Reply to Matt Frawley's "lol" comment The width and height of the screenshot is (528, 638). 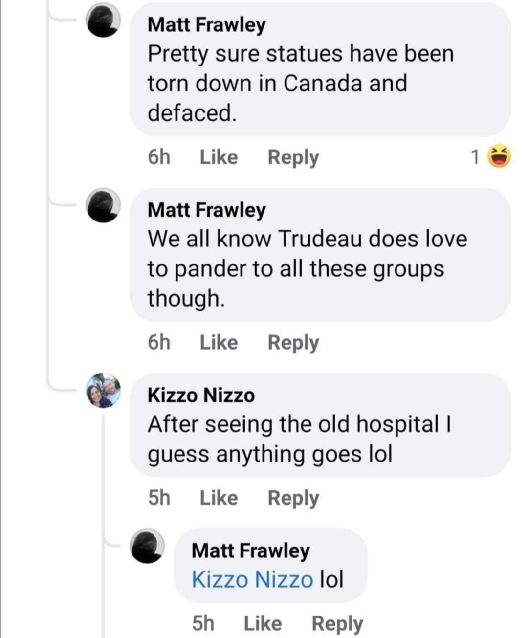337,623
